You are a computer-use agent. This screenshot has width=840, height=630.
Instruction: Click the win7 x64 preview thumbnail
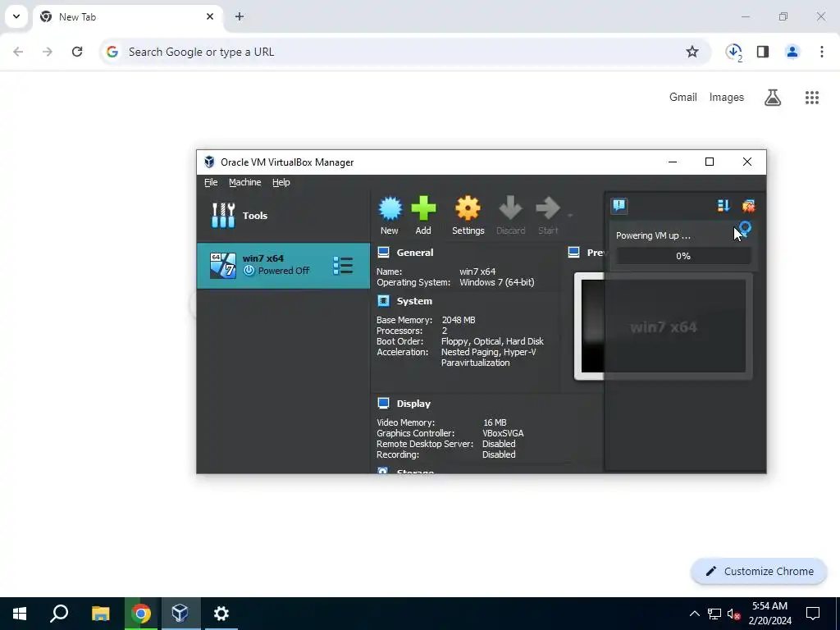[x=663, y=326]
